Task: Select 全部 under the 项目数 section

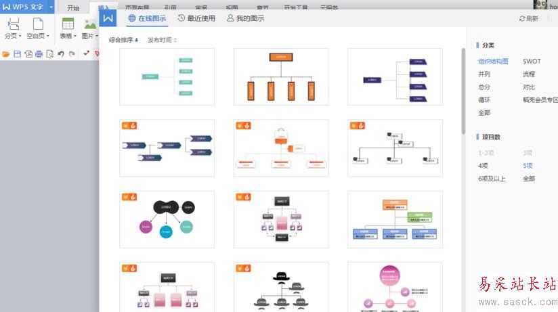Action: click(529, 179)
